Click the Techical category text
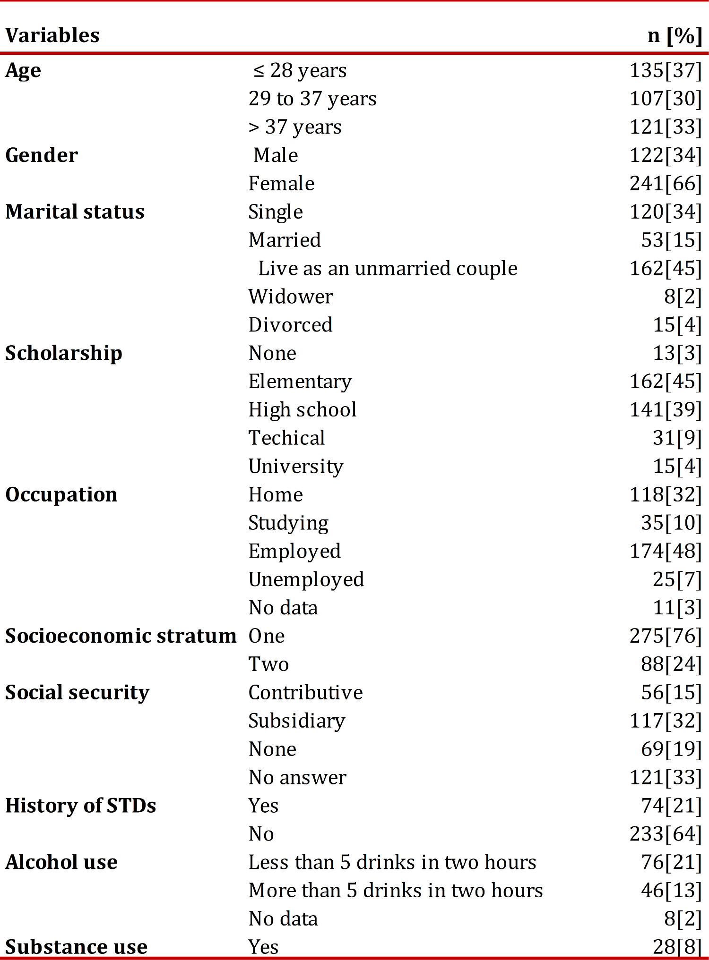This screenshot has width=709, height=960. [x=287, y=438]
